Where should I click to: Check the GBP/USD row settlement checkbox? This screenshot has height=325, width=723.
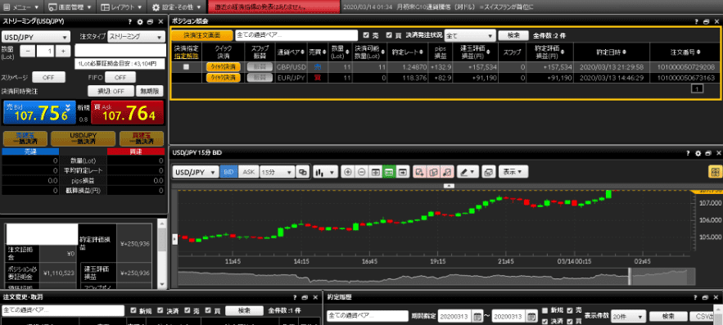click(x=187, y=67)
